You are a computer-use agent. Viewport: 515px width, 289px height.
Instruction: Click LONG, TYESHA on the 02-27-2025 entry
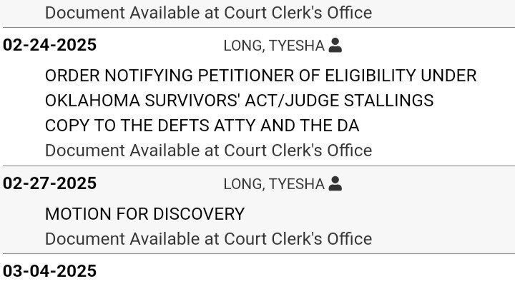[x=273, y=185]
